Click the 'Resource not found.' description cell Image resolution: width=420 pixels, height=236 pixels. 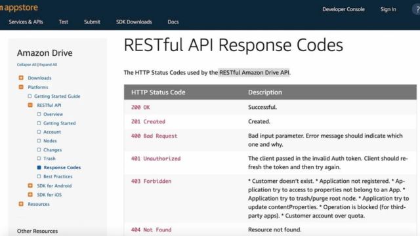pyautogui.click(x=274, y=229)
